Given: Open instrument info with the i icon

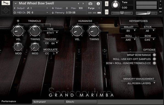Looking at the screenshot, I should (98, 4).
